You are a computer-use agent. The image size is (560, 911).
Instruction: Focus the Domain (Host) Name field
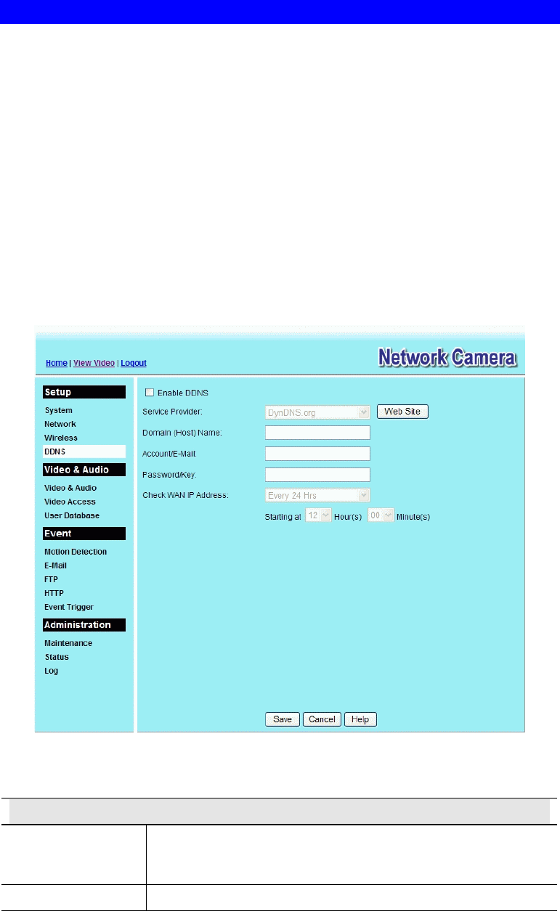(317, 433)
